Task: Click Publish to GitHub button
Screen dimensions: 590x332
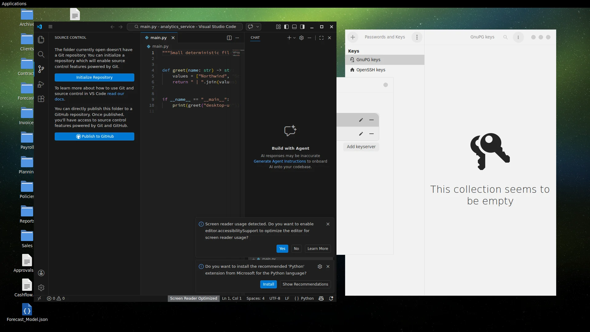Action: tap(94, 136)
